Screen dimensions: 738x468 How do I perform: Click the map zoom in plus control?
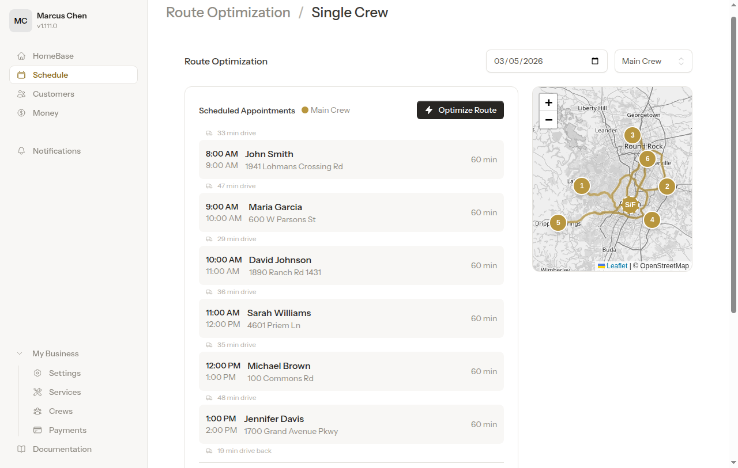[x=548, y=102]
